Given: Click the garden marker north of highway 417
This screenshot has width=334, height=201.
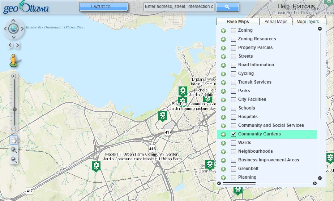Looking at the screenshot, I should (x=163, y=116).
